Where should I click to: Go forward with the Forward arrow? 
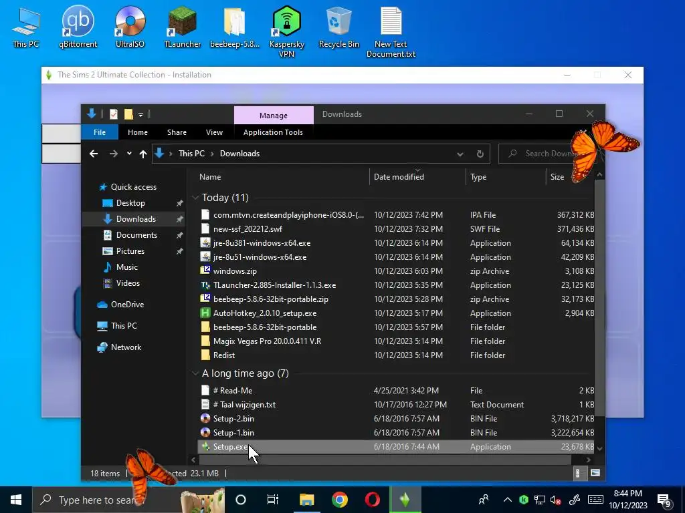click(113, 154)
